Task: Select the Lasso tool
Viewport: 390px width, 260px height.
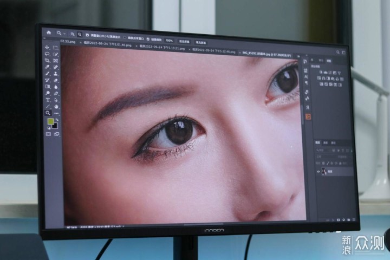Action: [x=47, y=54]
